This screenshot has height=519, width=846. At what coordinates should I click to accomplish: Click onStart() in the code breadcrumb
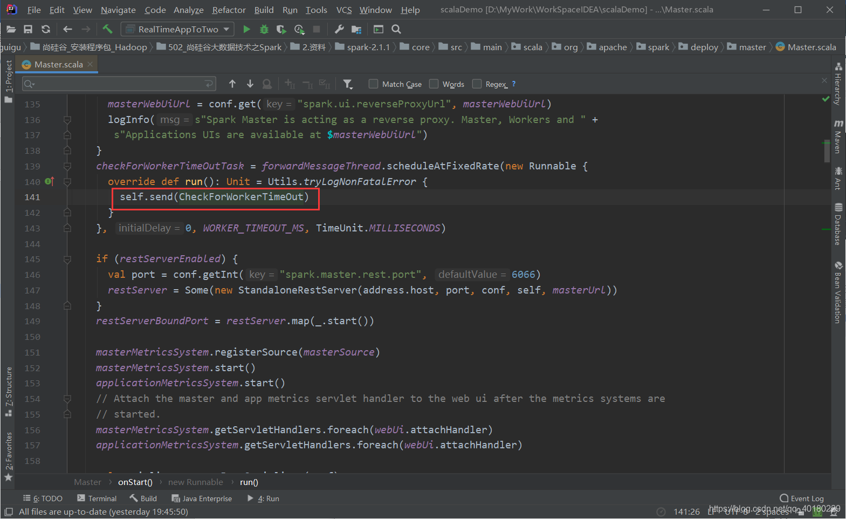pyautogui.click(x=135, y=482)
